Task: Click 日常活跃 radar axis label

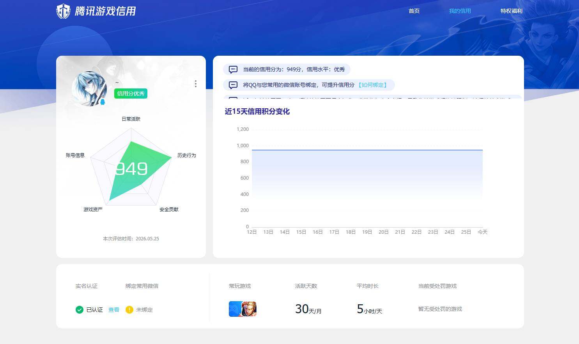Action: [x=131, y=119]
